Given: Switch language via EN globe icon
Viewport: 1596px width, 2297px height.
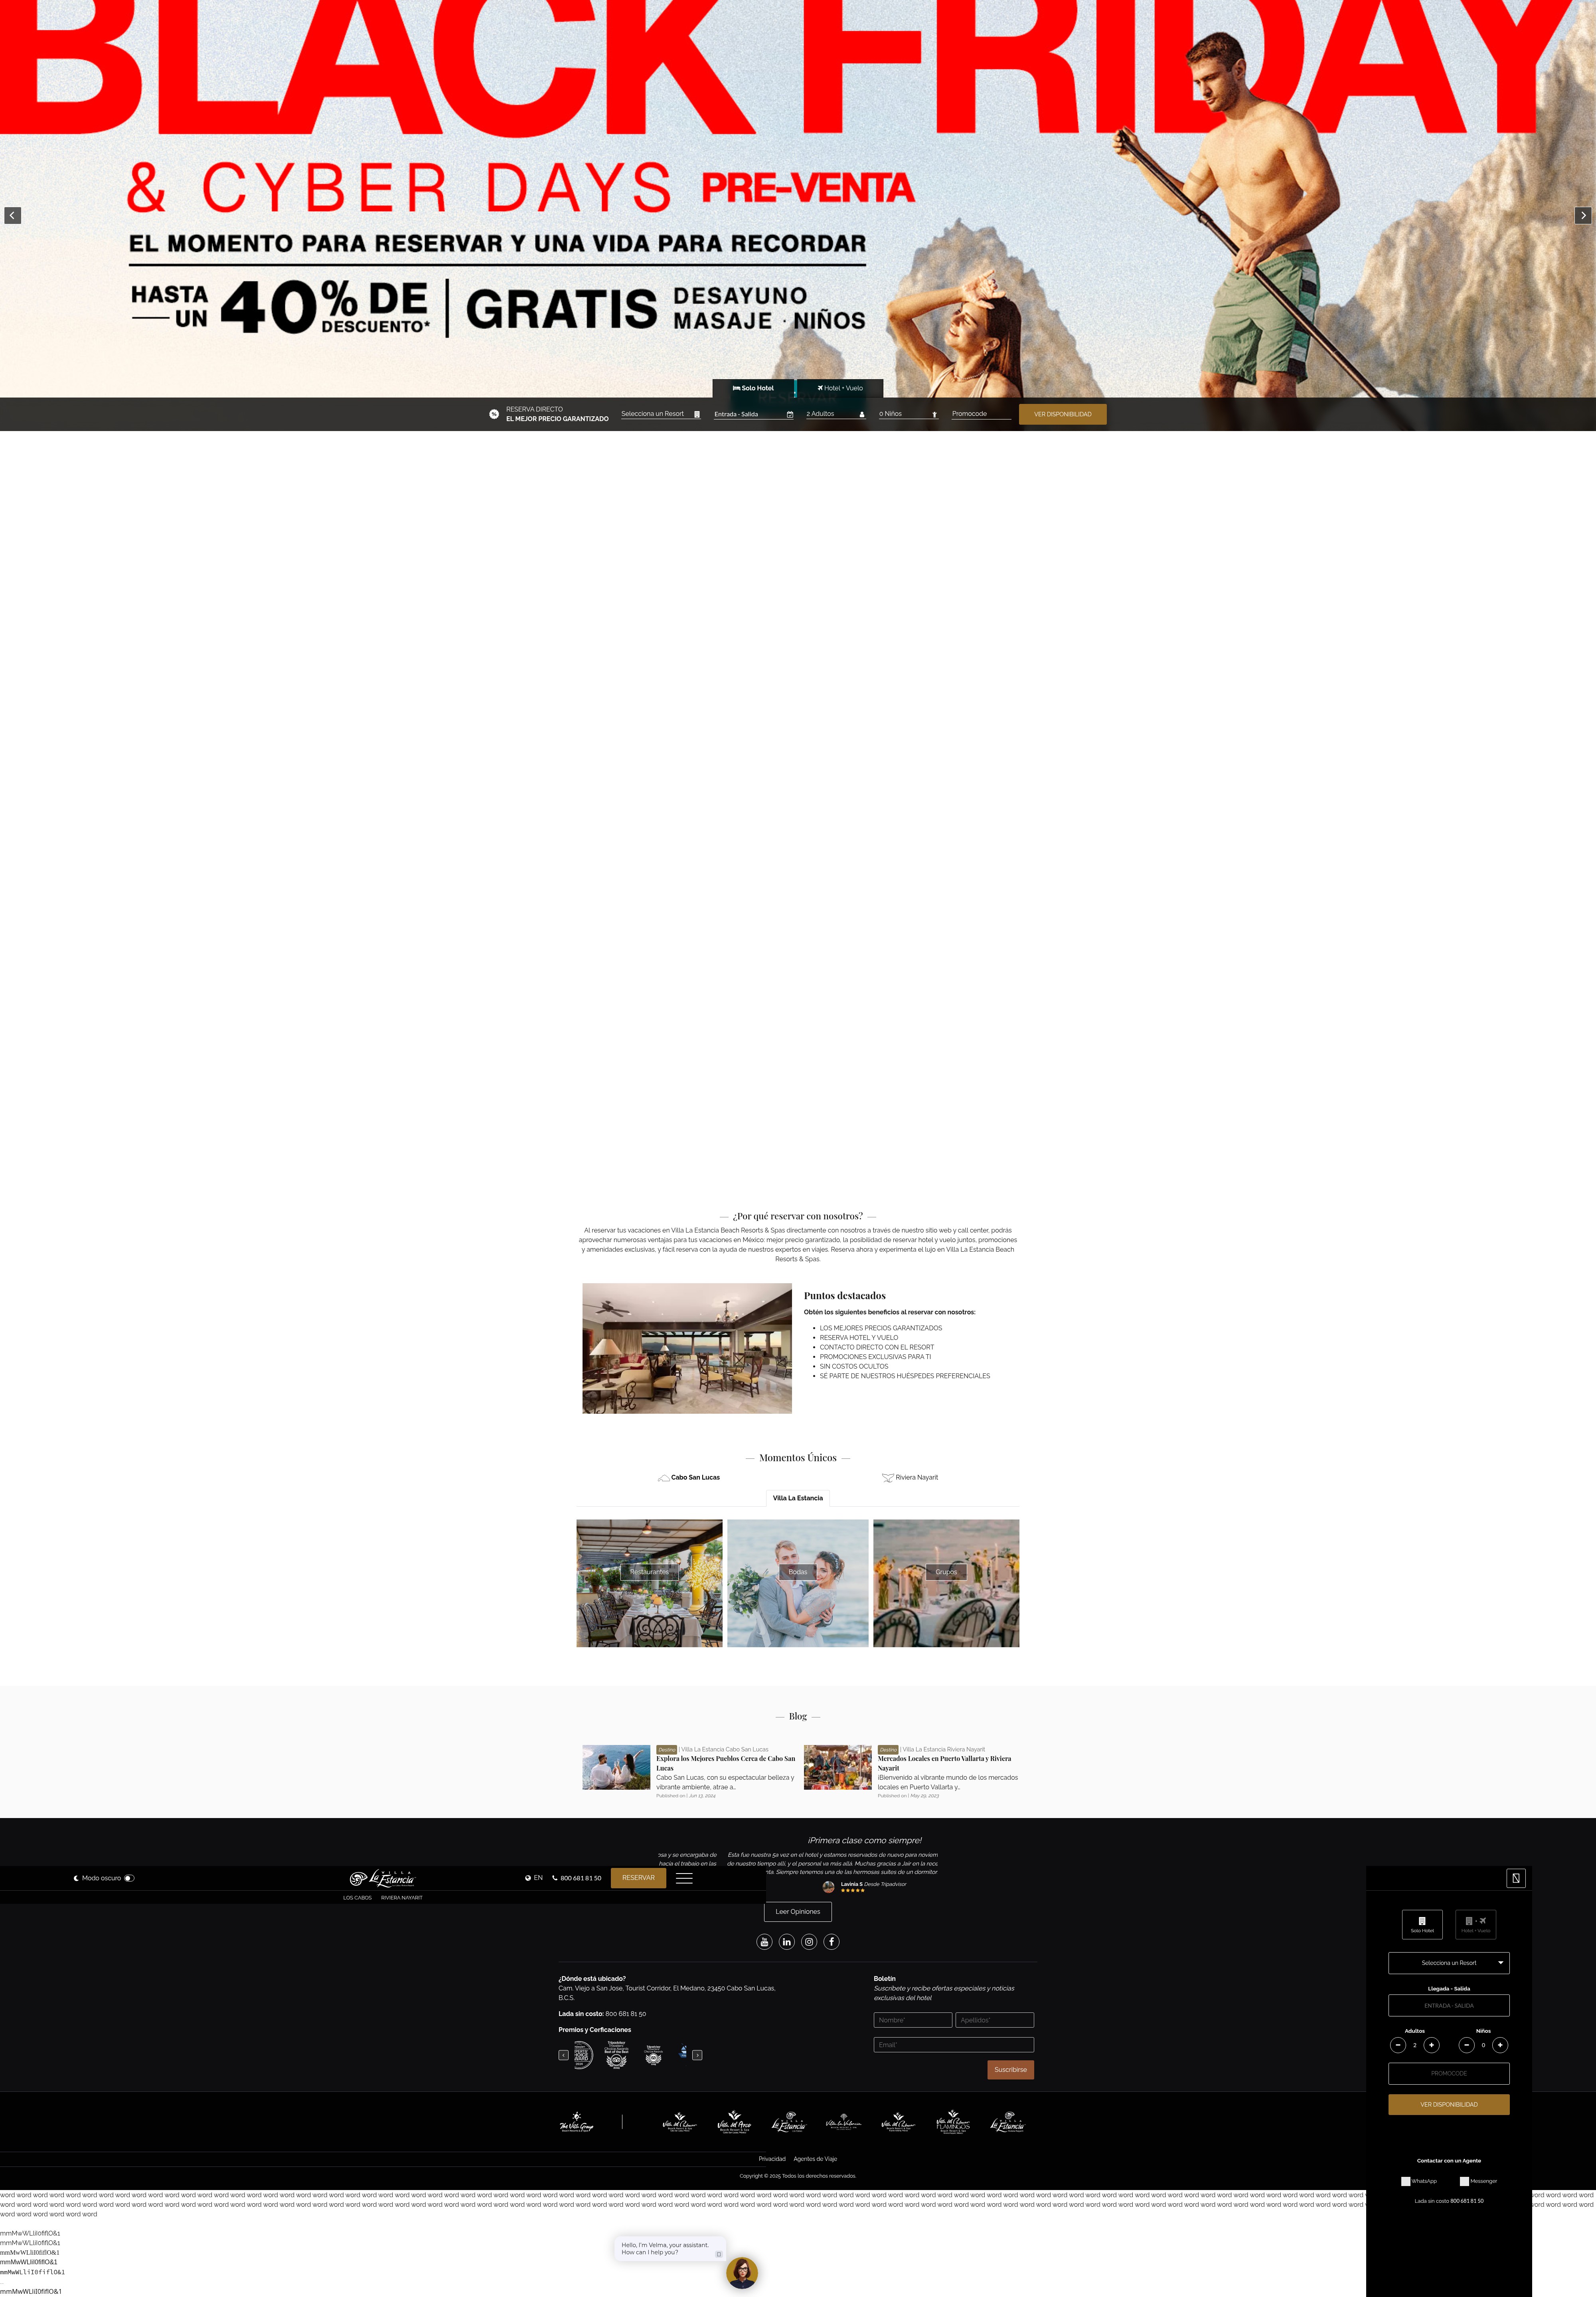Looking at the screenshot, I should pos(534,1878).
